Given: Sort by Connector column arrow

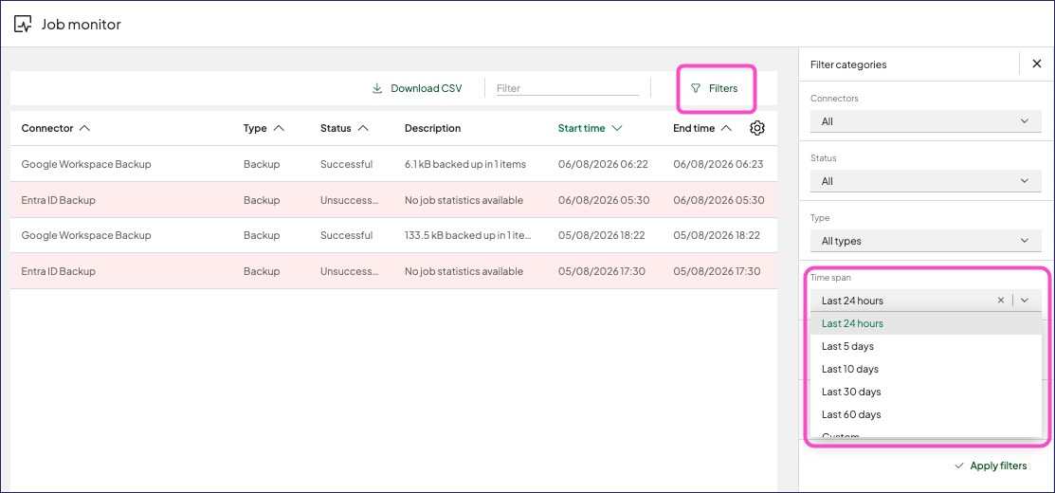Looking at the screenshot, I should coord(84,128).
